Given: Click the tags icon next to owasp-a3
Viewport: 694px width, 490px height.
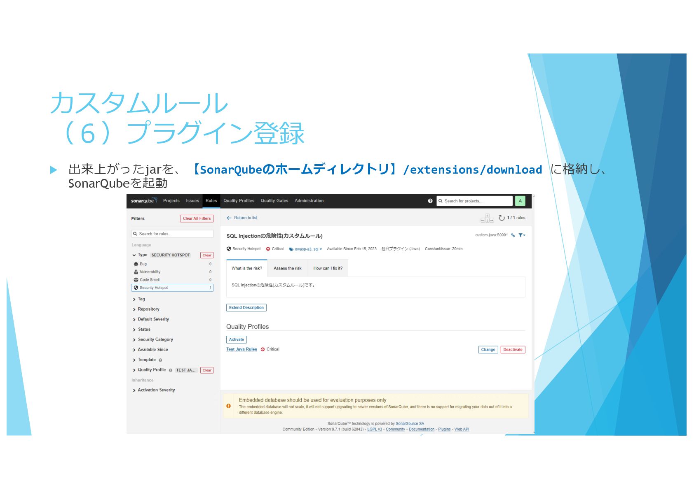Looking at the screenshot, I should pos(291,249).
